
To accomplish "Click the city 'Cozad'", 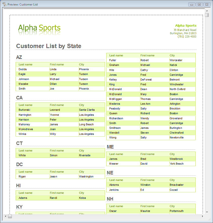I will pos(173,190).
